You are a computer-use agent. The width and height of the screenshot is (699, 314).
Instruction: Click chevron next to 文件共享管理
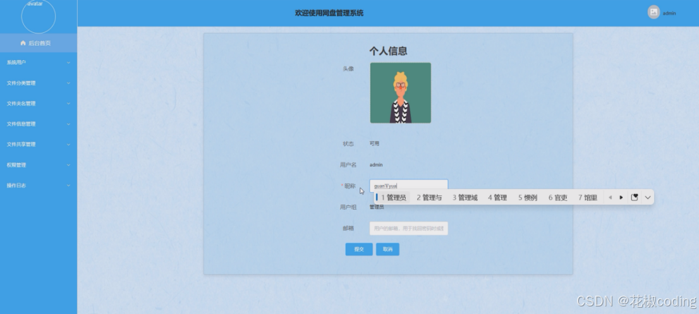(68, 145)
